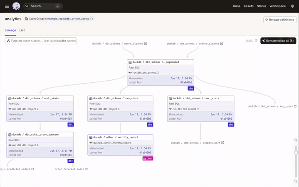Select the ord._stats asset node header

[x=40, y=98]
